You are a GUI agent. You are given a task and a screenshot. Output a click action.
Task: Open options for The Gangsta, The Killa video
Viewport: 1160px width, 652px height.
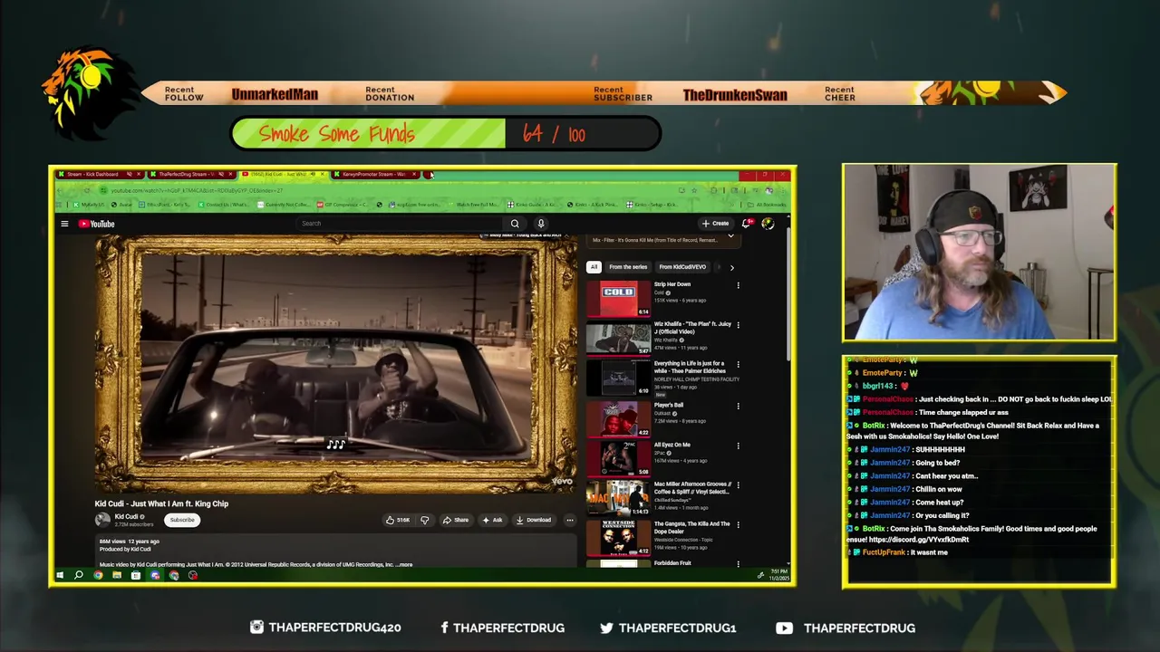pos(738,525)
